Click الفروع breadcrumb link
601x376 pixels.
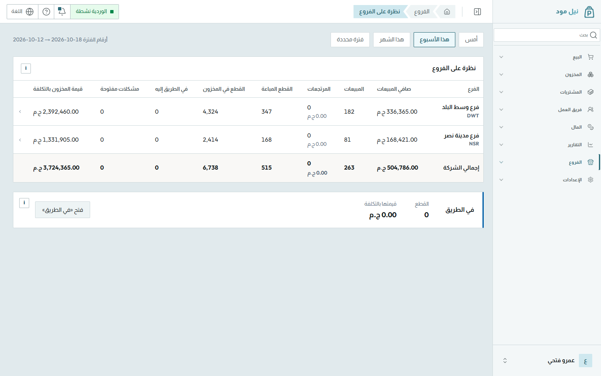422,12
